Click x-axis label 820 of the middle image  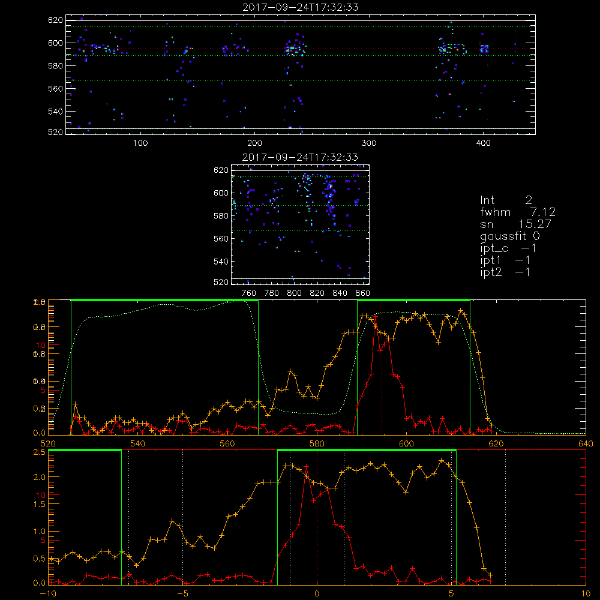click(x=317, y=293)
